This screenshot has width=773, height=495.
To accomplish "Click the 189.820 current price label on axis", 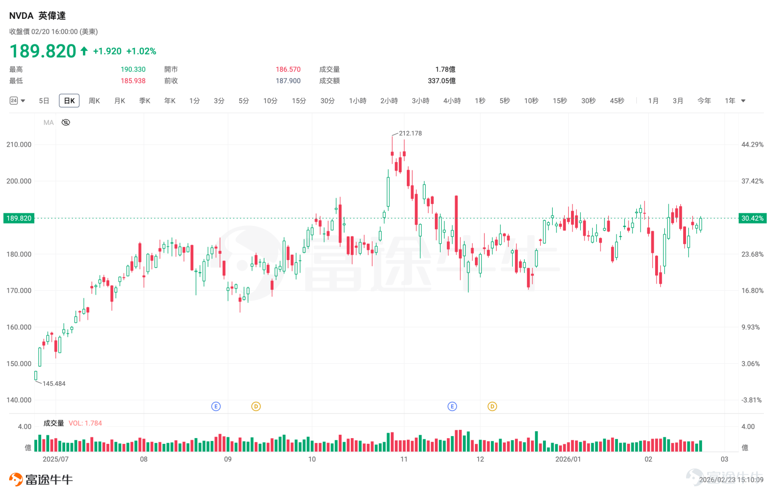I will pos(19,218).
